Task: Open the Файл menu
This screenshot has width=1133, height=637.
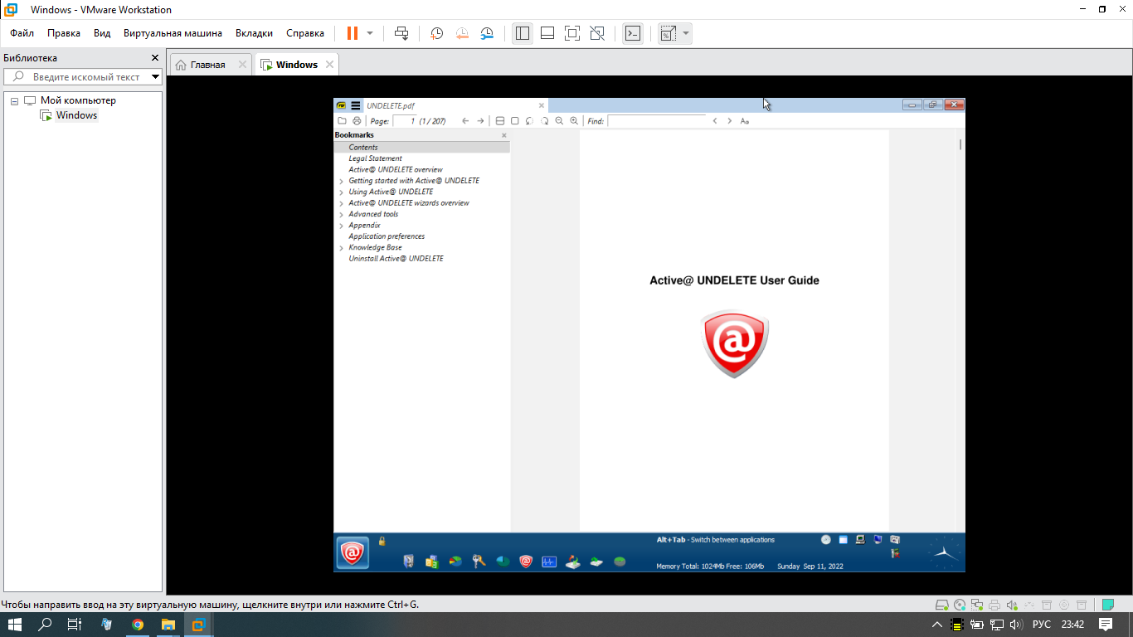Action: point(22,33)
